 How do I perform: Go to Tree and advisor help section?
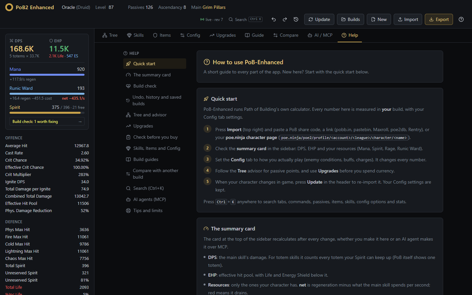click(155, 115)
